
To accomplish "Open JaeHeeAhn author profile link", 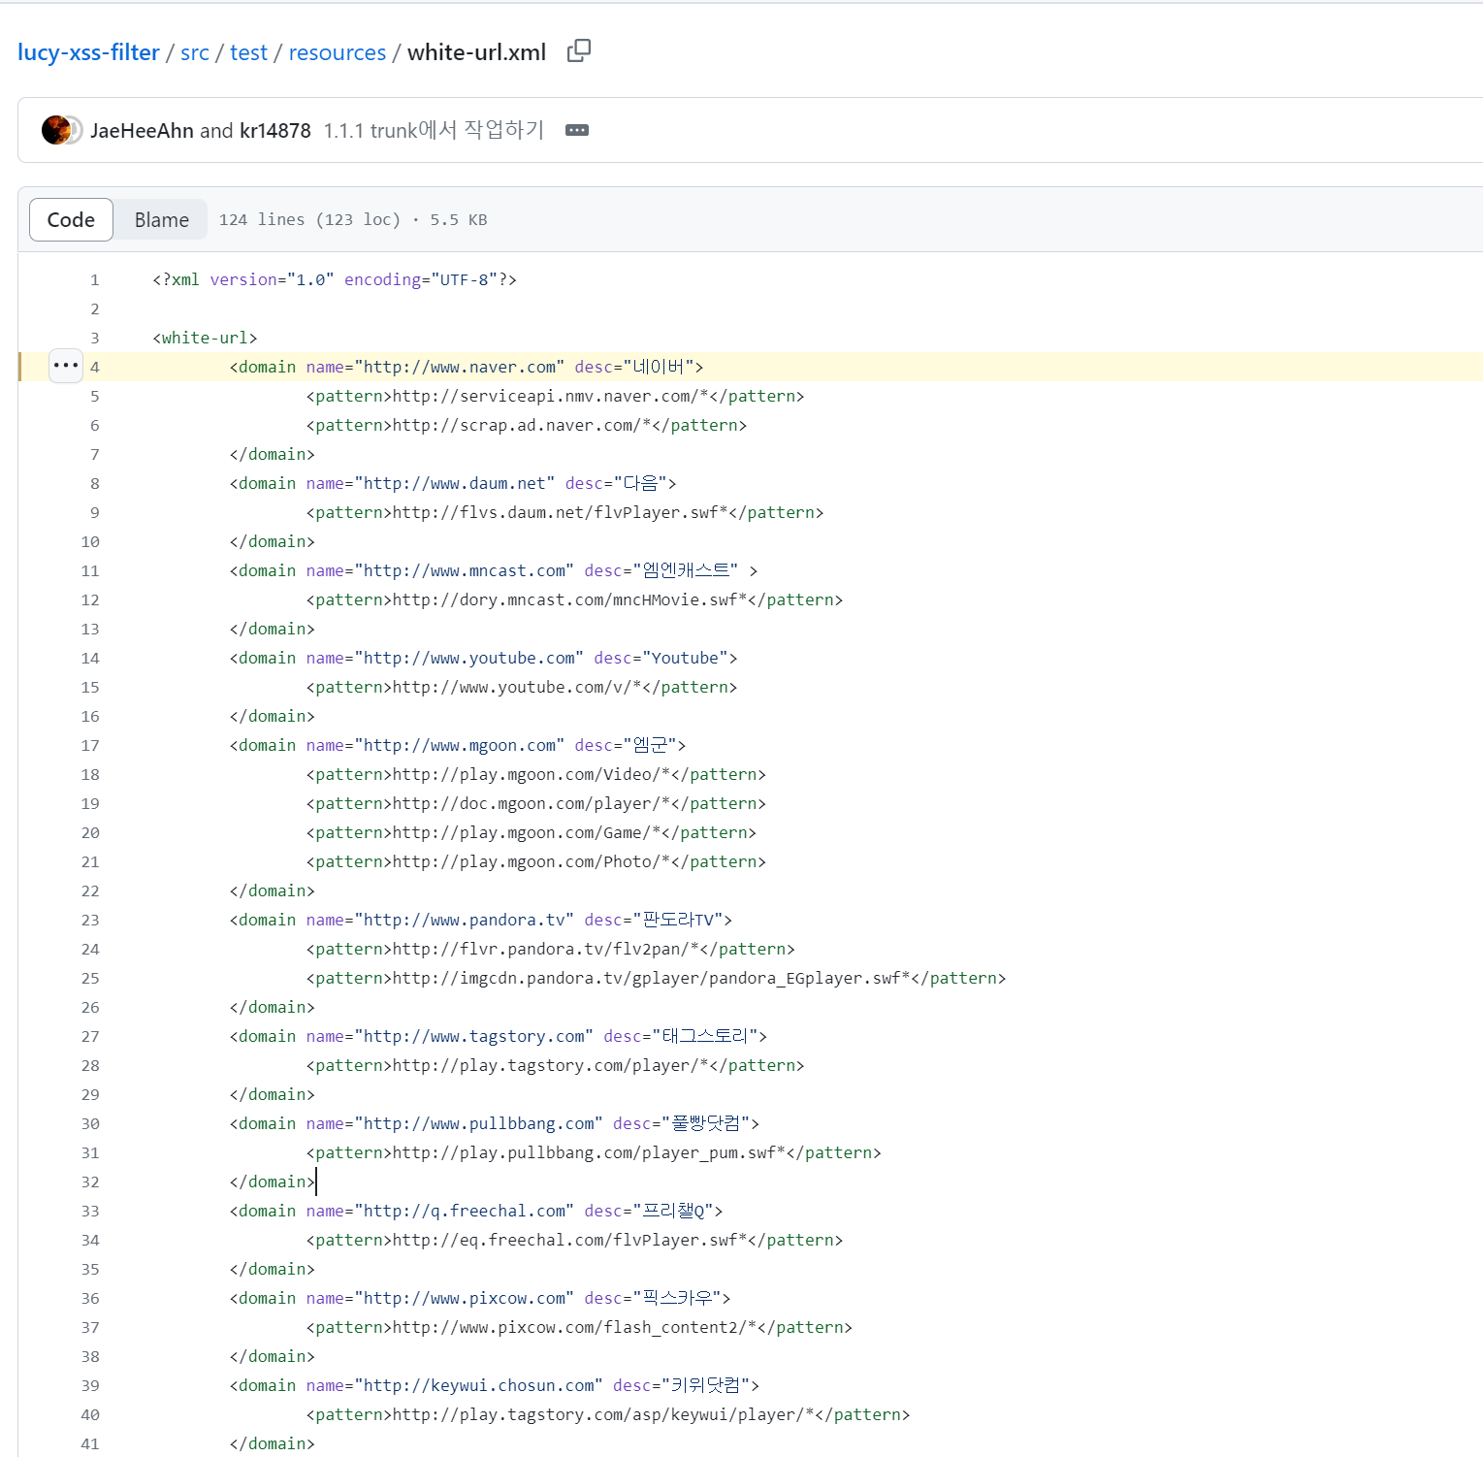I will point(142,130).
